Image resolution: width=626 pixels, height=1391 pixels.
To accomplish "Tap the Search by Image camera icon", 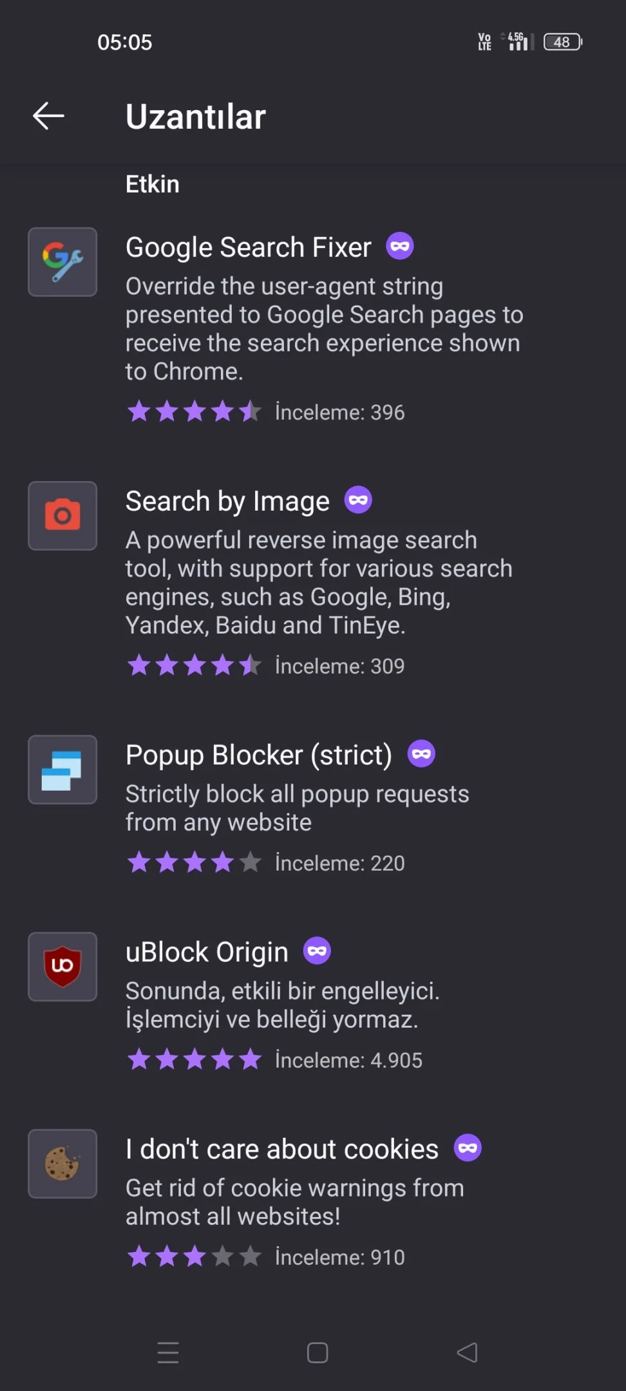I will (62, 516).
